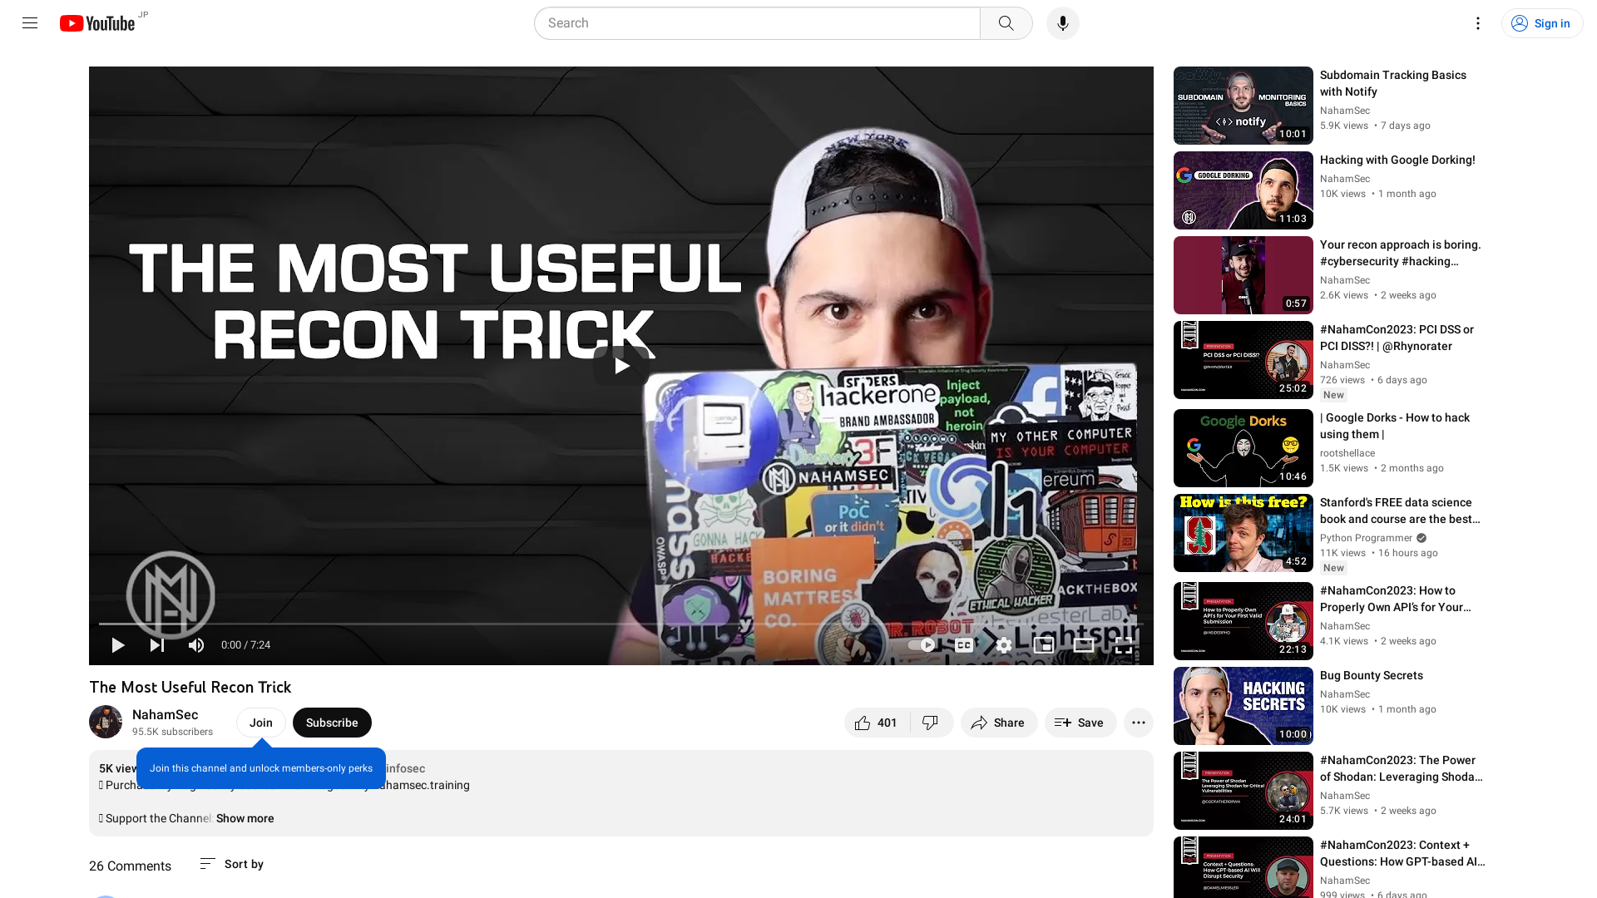The height and width of the screenshot is (898, 1597).
Task: Click the '26 Comments' heading
Action: pyautogui.click(x=130, y=866)
